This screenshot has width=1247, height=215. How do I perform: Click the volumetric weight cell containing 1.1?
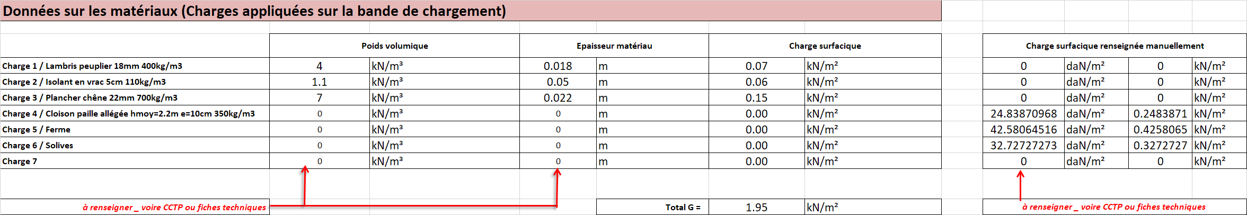pyautogui.click(x=319, y=82)
